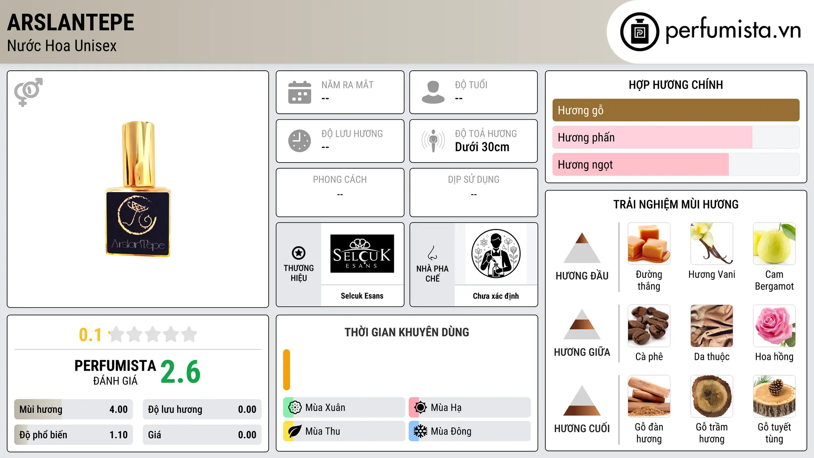Viewport: 814px width, 458px height.
Task: Click the Độ phổ biến 1.10 score bar
Action: coord(74,435)
